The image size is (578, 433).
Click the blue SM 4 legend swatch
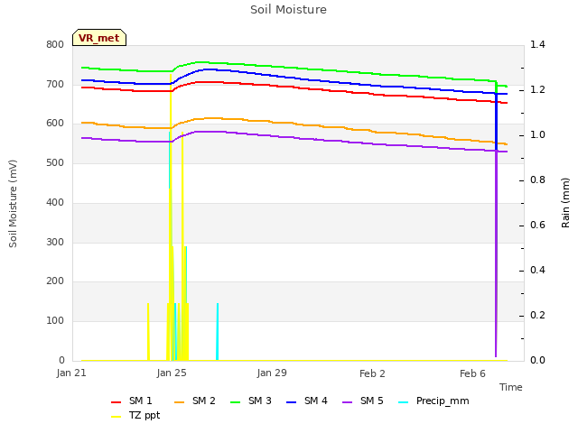[291, 402]
